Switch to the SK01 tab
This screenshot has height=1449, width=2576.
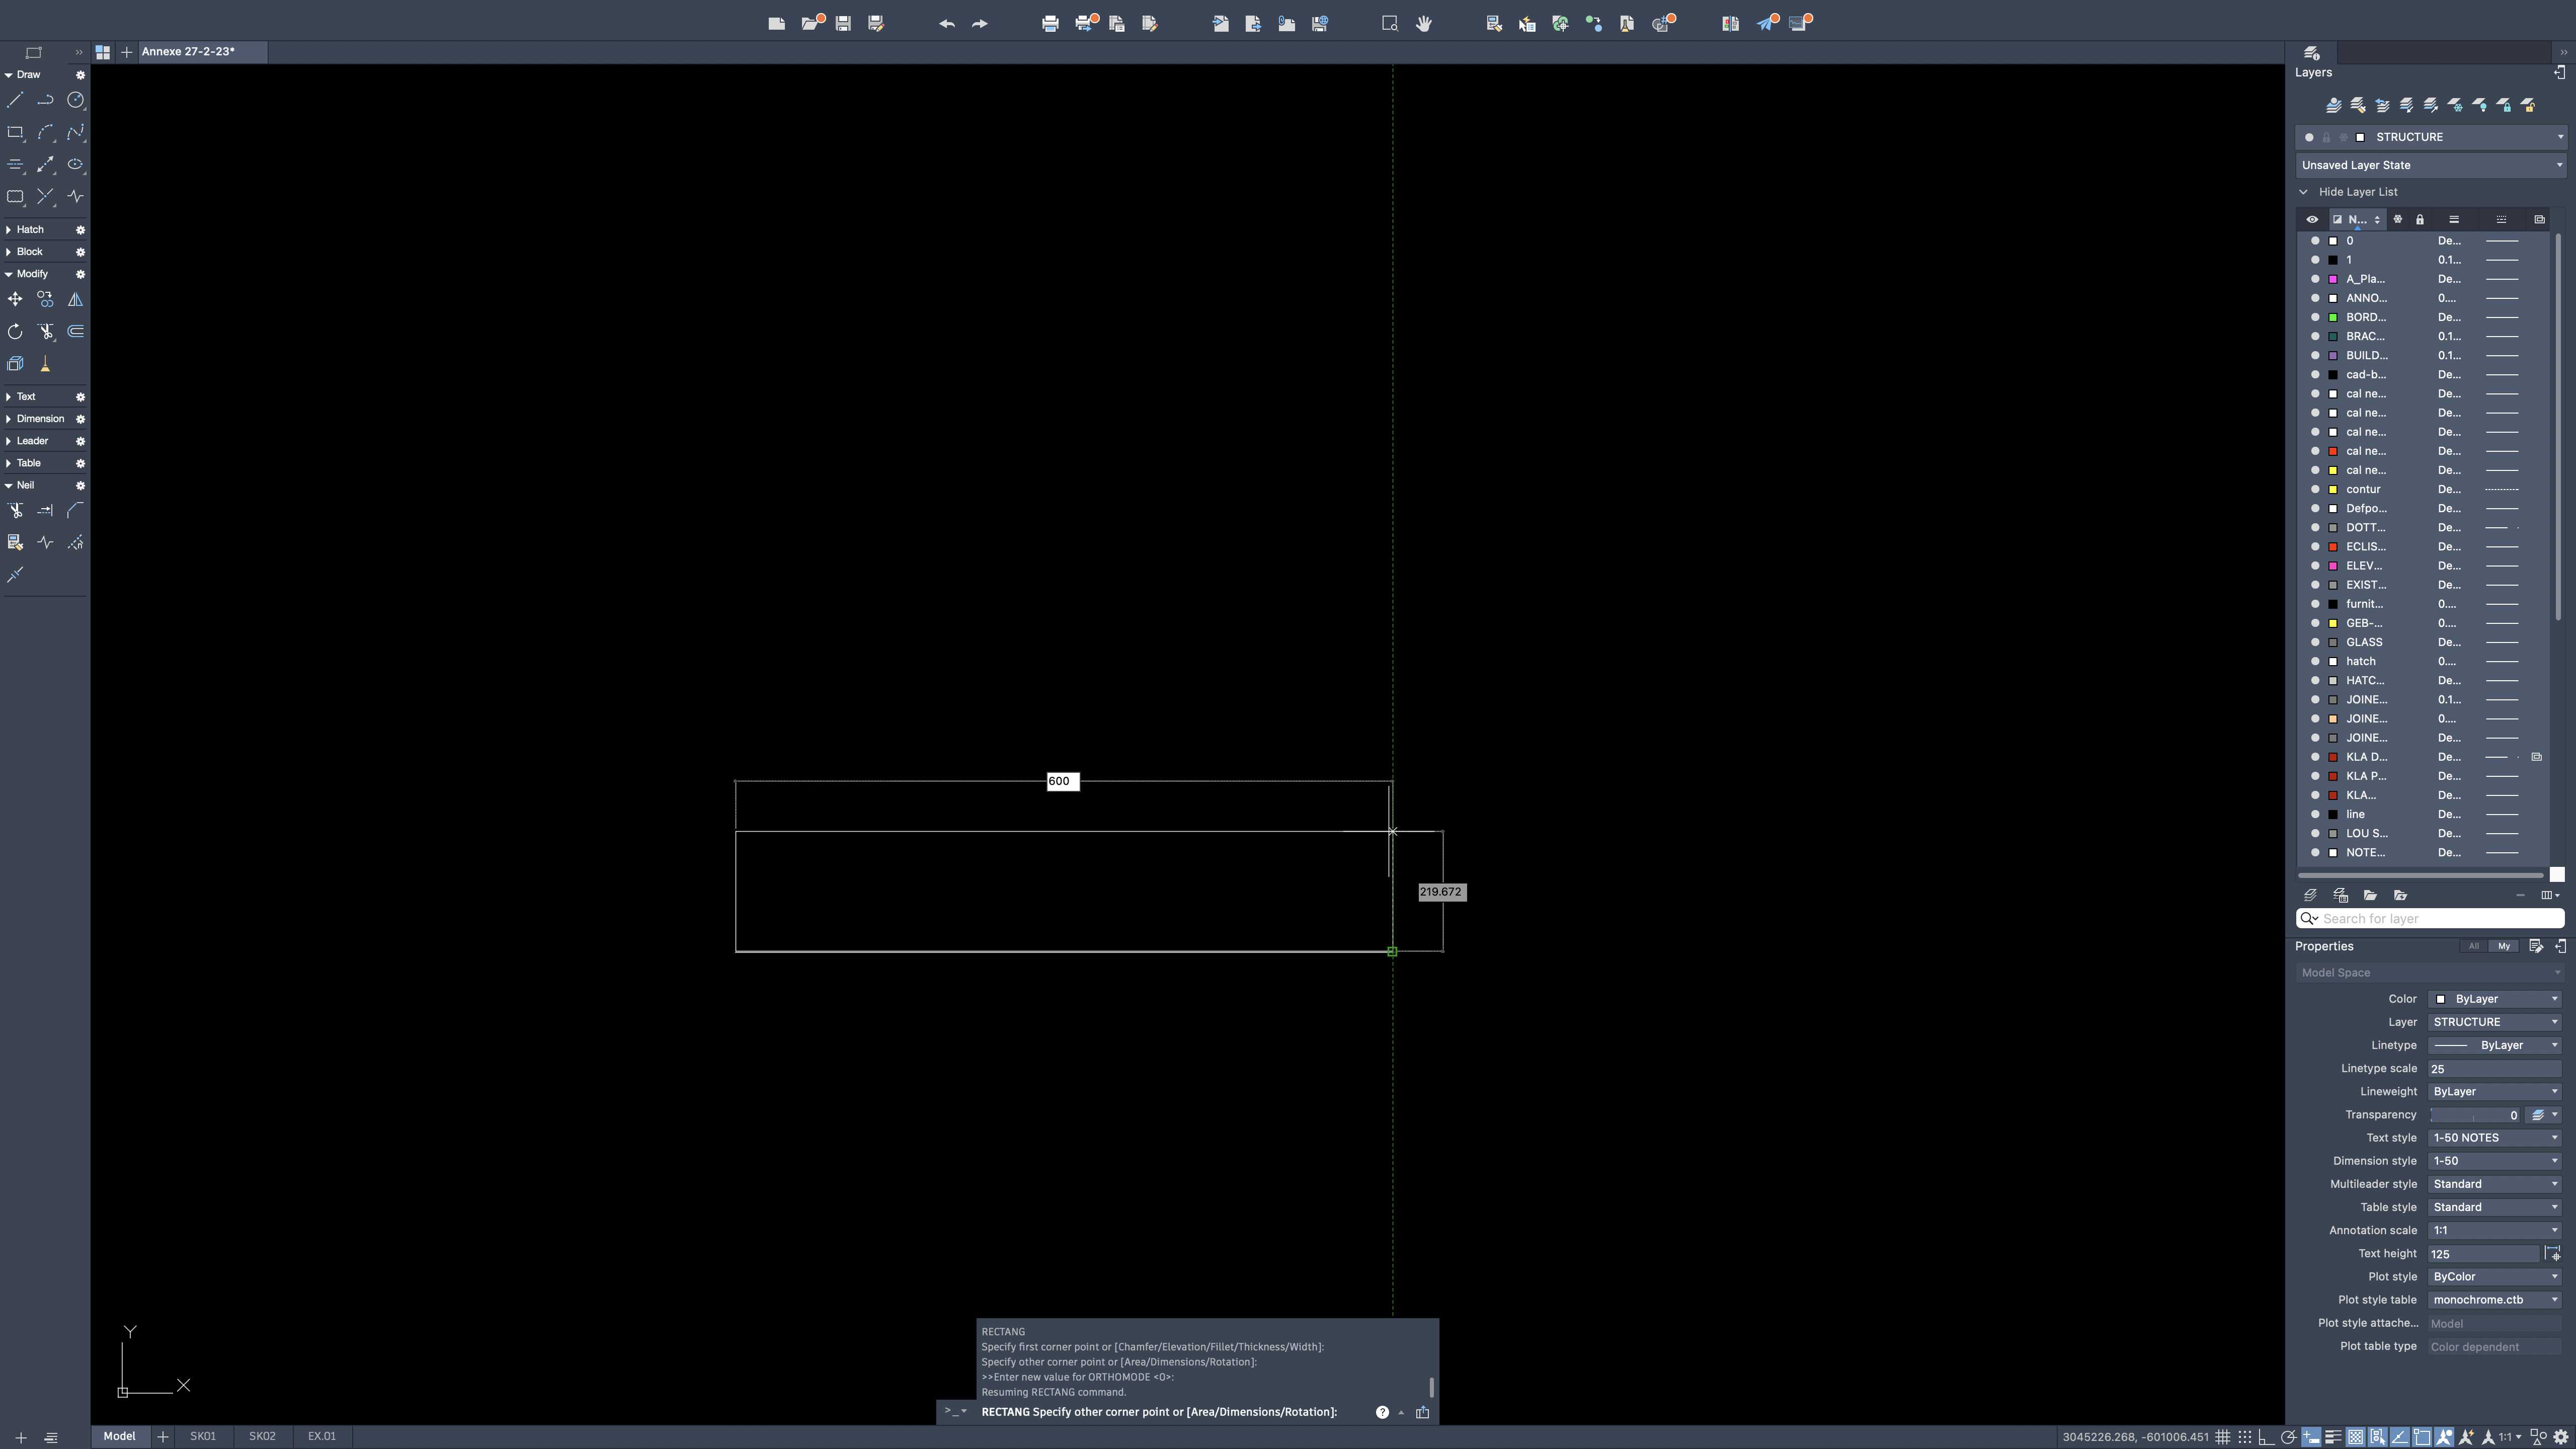(203, 1435)
